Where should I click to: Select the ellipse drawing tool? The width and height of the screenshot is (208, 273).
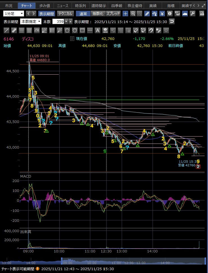click(x=75, y=30)
